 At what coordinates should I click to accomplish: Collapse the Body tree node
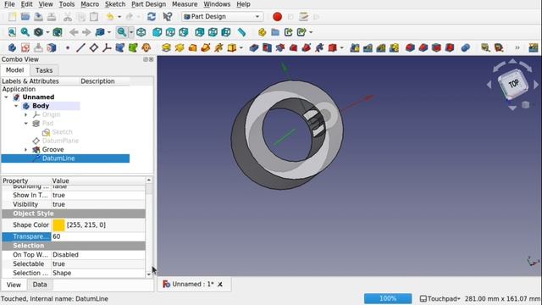(16, 106)
